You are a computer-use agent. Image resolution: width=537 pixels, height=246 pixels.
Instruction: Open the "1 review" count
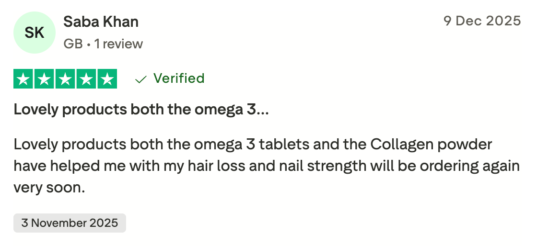pos(118,44)
